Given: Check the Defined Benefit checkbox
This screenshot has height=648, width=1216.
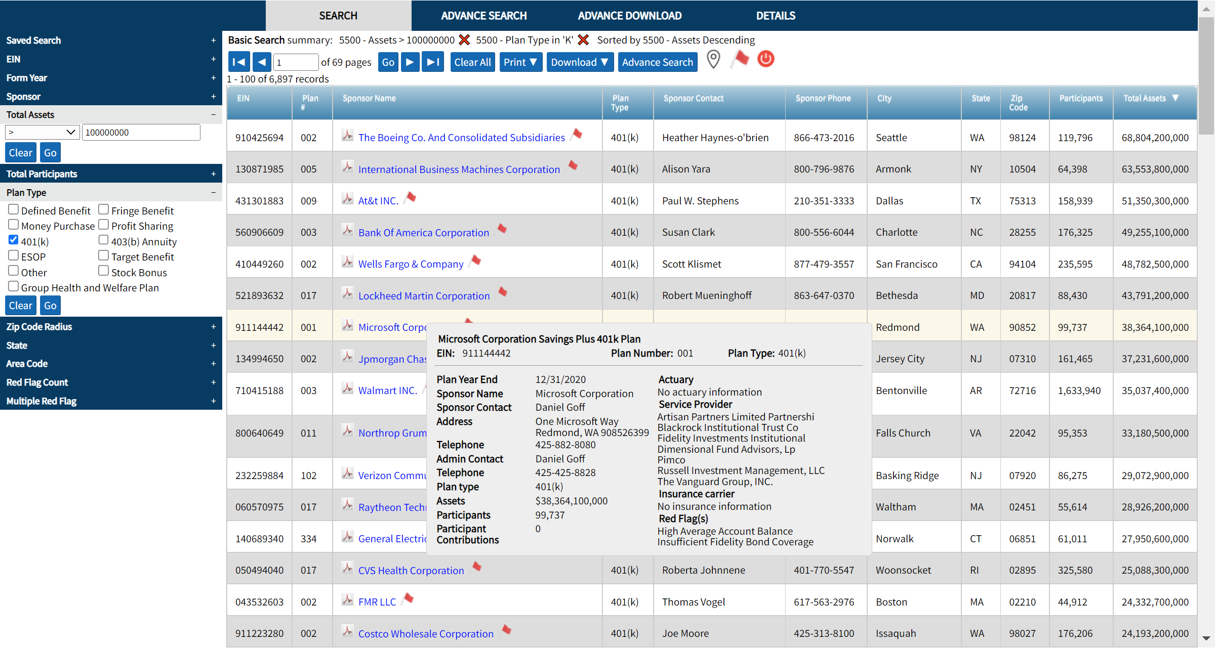Looking at the screenshot, I should tap(14, 209).
